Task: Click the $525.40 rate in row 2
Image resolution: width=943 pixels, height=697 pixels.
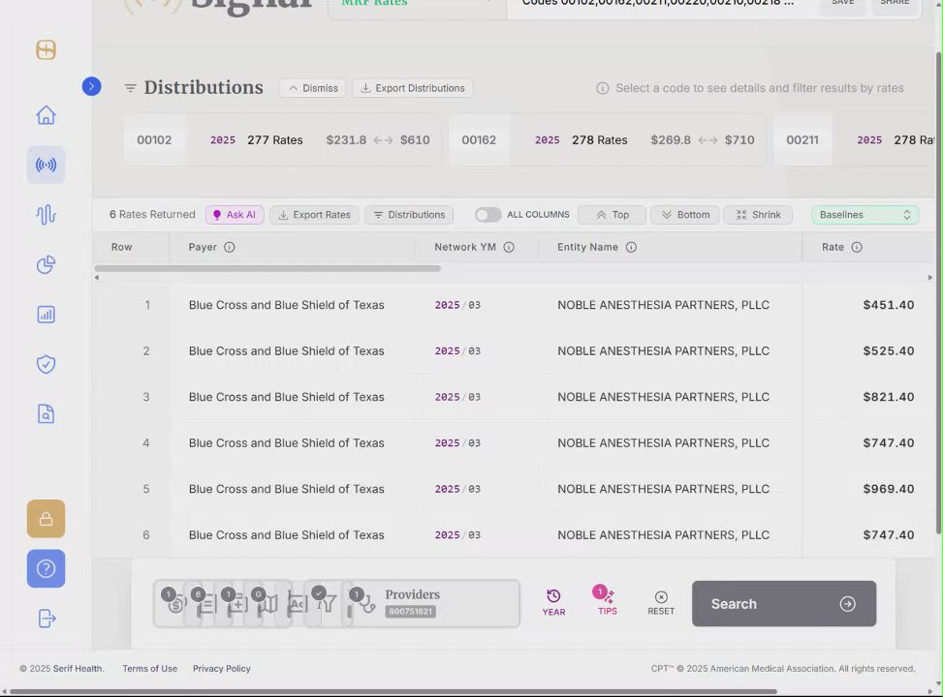Action: 889,350
